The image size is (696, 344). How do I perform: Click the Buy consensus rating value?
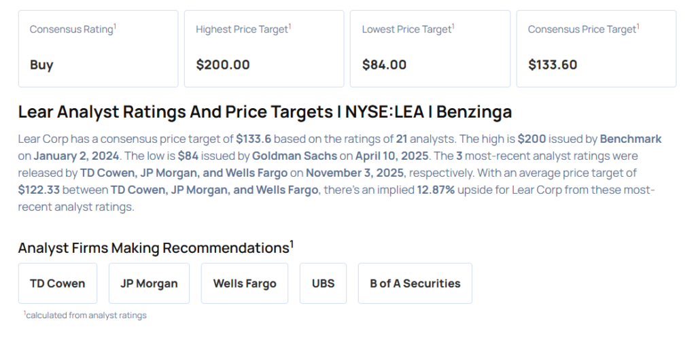[x=41, y=65]
